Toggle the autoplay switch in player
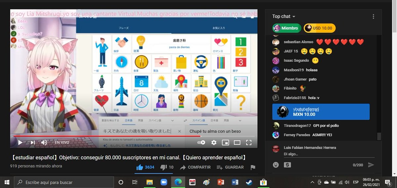 pos(201,142)
